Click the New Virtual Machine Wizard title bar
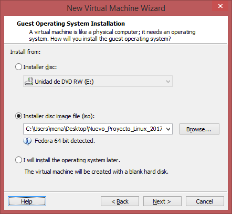 point(116,8)
